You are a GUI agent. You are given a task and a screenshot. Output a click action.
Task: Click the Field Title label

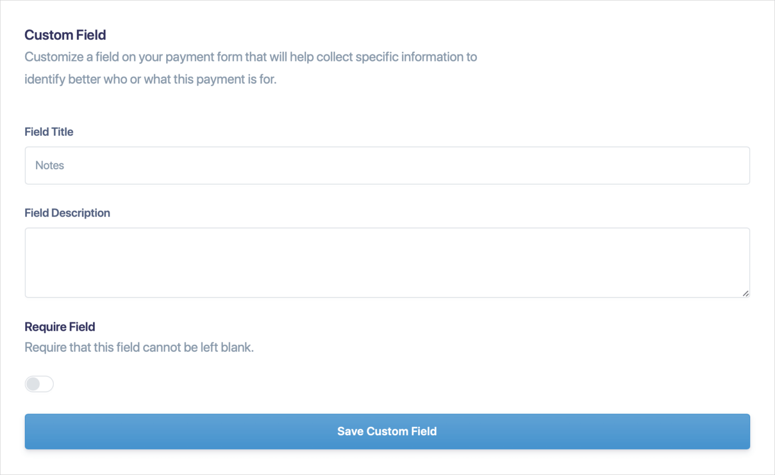pyautogui.click(x=48, y=131)
